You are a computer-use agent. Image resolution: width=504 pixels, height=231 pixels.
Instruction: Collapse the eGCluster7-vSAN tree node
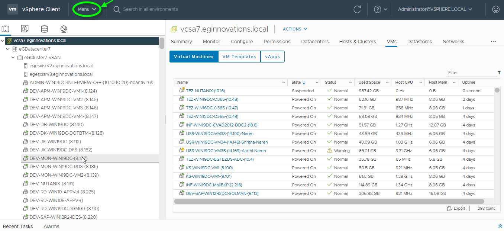(13, 58)
